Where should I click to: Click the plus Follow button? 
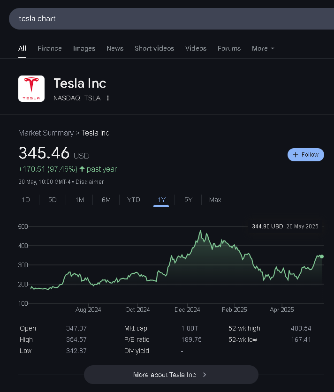(305, 155)
